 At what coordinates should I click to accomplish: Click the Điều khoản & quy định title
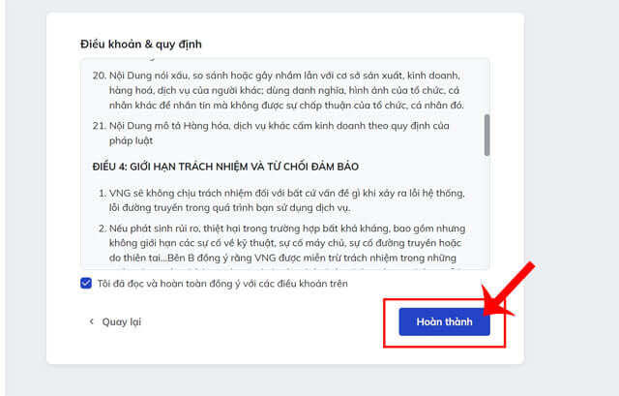tap(141, 44)
